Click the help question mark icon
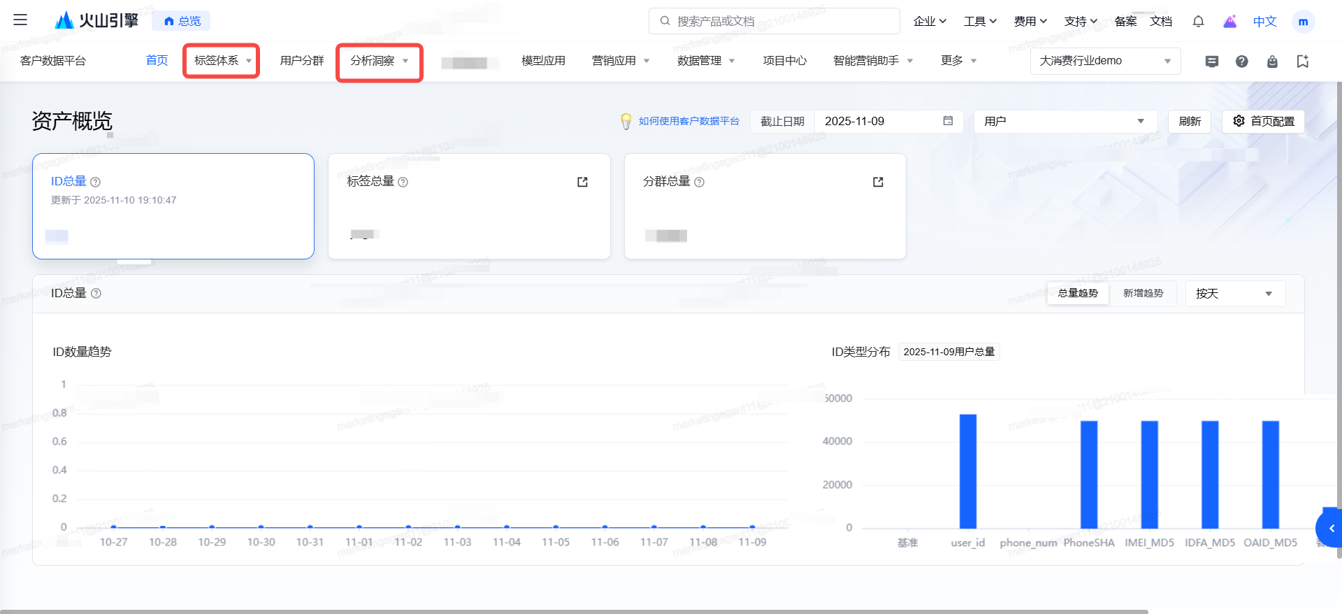This screenshot has height=614, width=1342. (1241, 62)
